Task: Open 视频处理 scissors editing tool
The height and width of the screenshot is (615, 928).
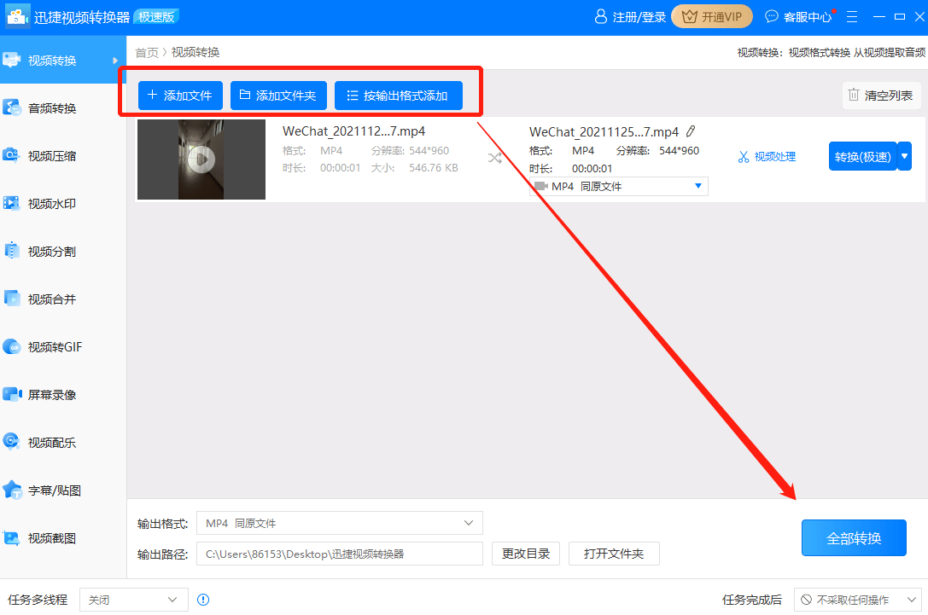Action: (x=767, y=157)
